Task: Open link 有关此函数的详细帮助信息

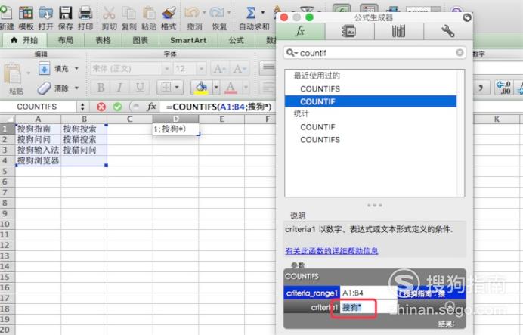Action: [x=332, y=250]
